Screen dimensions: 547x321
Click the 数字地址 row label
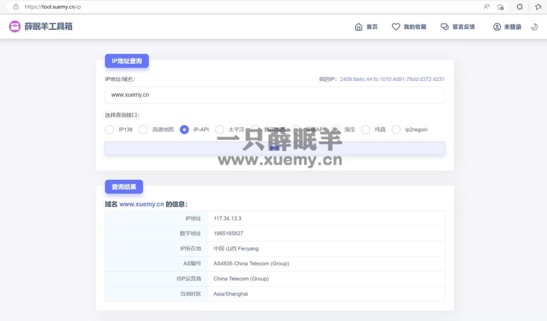pos(191,233)
